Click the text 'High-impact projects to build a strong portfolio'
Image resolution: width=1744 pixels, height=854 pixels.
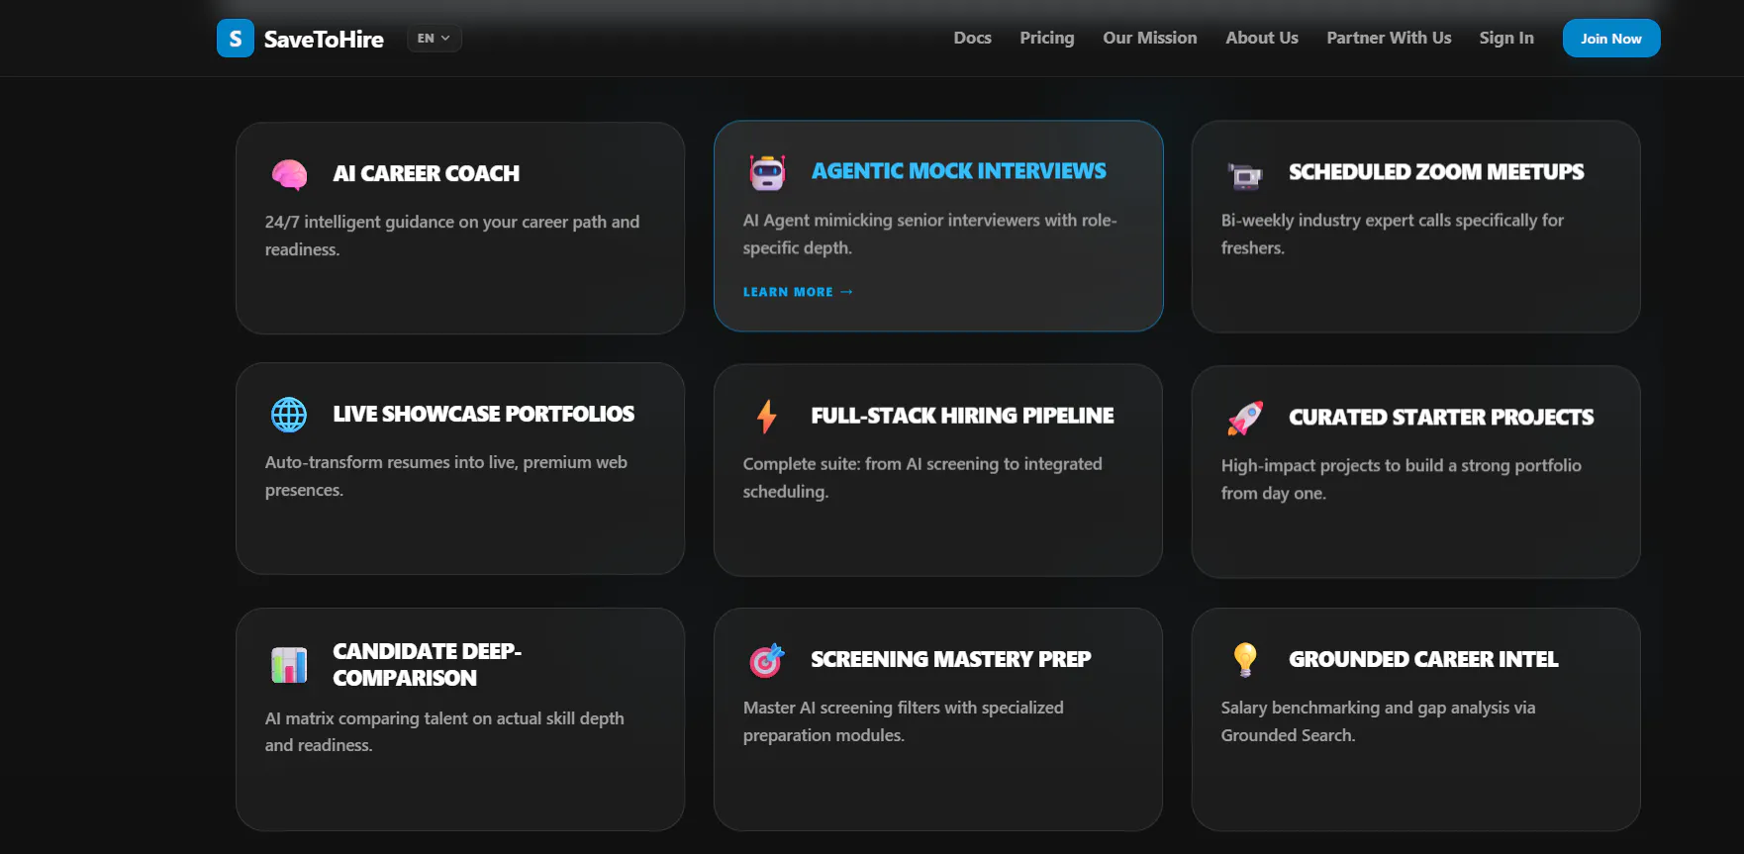pyautogui.click(x=1402, y=465)
